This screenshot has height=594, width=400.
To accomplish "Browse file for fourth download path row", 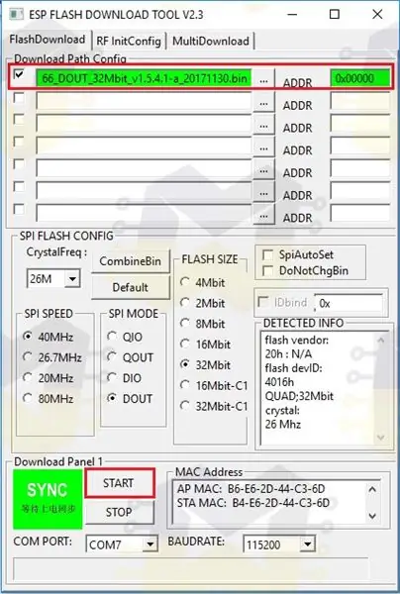I will 263,148.
